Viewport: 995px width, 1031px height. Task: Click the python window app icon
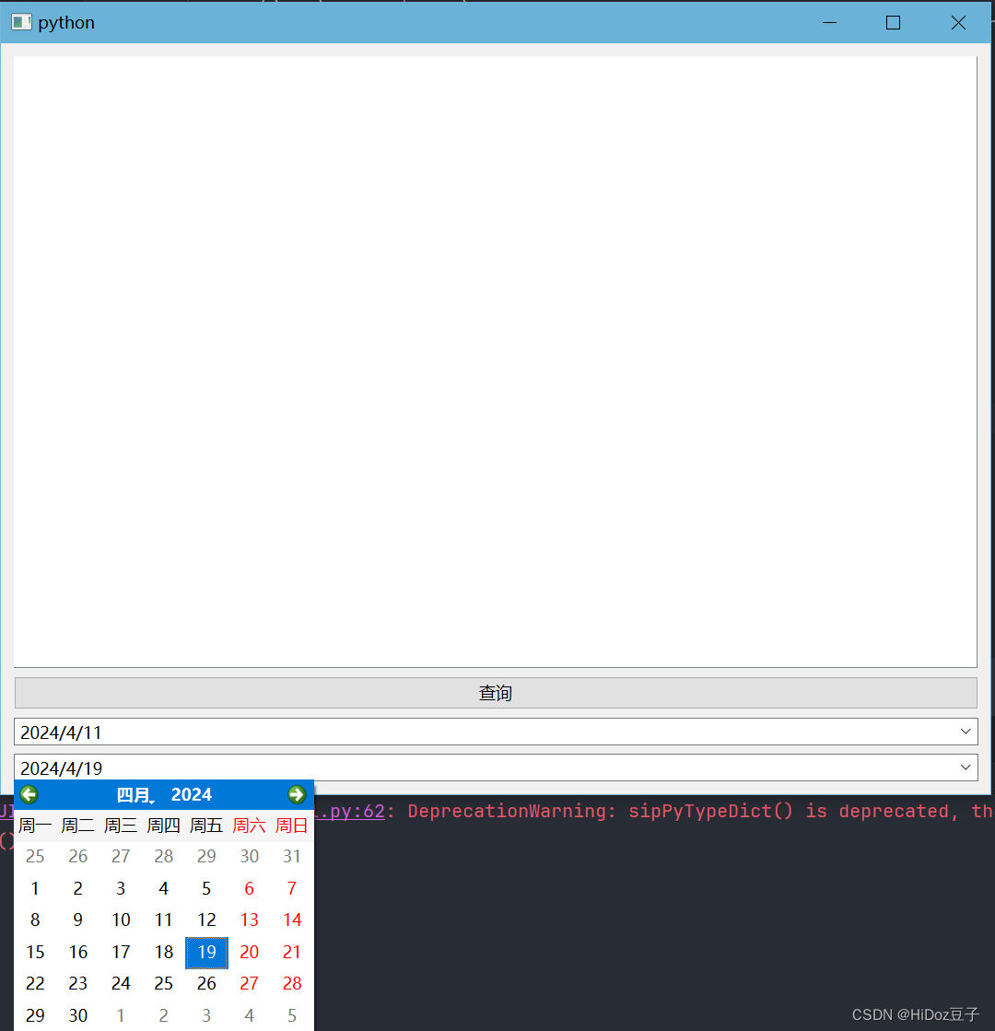[x=21, y=22]
